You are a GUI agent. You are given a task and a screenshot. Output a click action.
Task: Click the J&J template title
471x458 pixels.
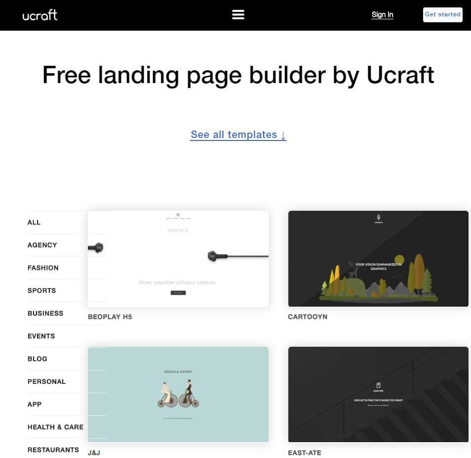pyautogui.click(x=94, y=453)
